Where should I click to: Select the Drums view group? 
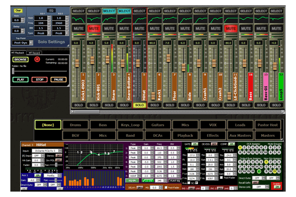75,125
